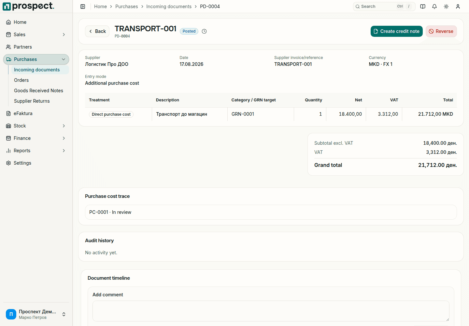Viewport: 469px width, 326px height.
Task: Click the Stock warehouse icon
Action: point(8,126)
